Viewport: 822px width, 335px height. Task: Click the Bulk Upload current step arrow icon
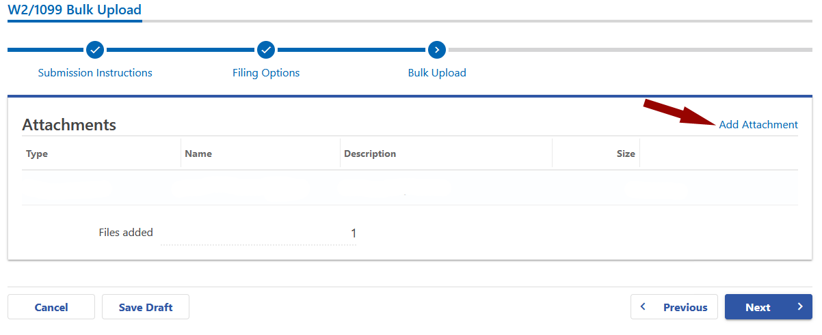point(437,50)
